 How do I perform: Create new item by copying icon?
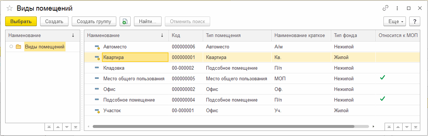pyautogui.click(x=125, y=21)
